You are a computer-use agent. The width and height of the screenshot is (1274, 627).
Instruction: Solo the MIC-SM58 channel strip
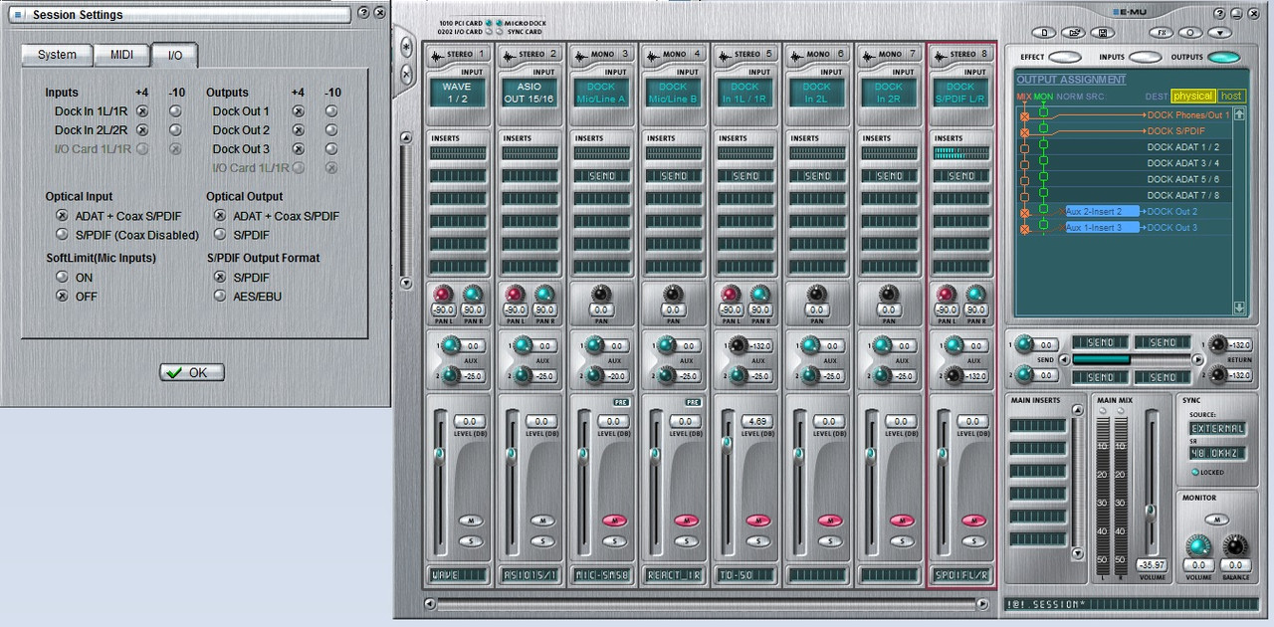[614, 541]
